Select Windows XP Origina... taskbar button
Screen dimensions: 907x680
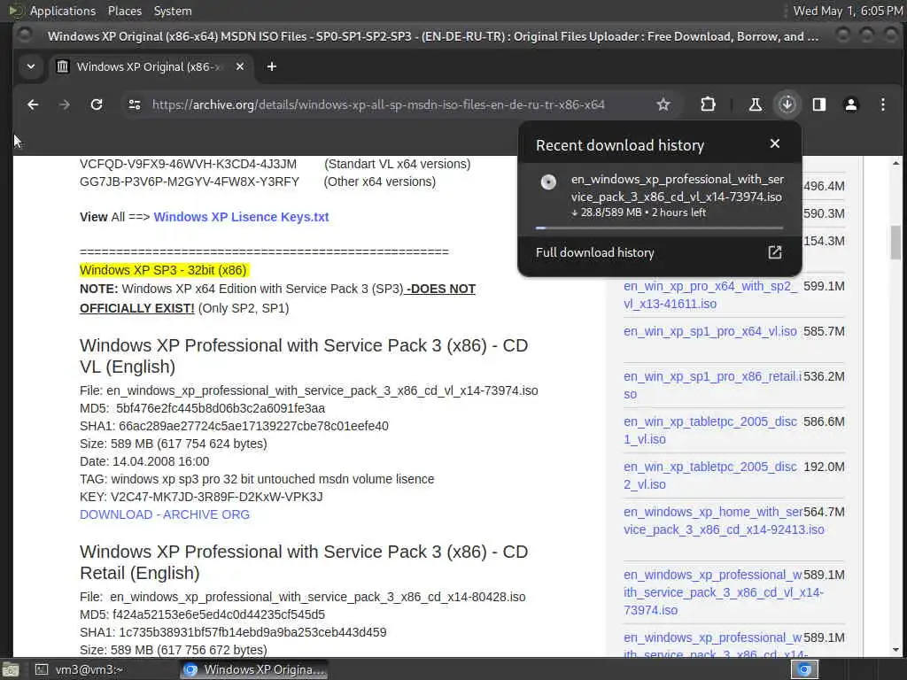point(254,669)
